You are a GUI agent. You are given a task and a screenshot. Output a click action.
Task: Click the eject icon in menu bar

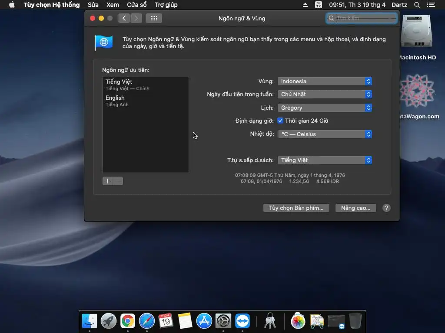click(305, 5)
